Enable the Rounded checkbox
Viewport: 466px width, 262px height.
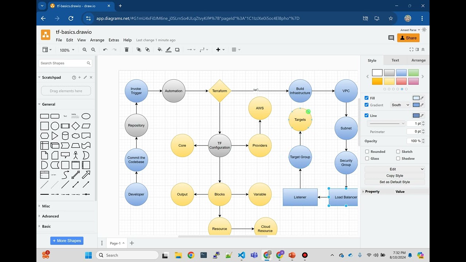[367, 151]
